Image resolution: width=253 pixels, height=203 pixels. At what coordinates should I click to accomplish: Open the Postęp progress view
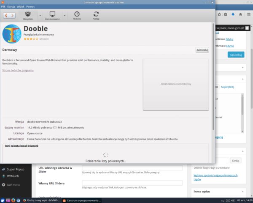[x=96, y=16]
